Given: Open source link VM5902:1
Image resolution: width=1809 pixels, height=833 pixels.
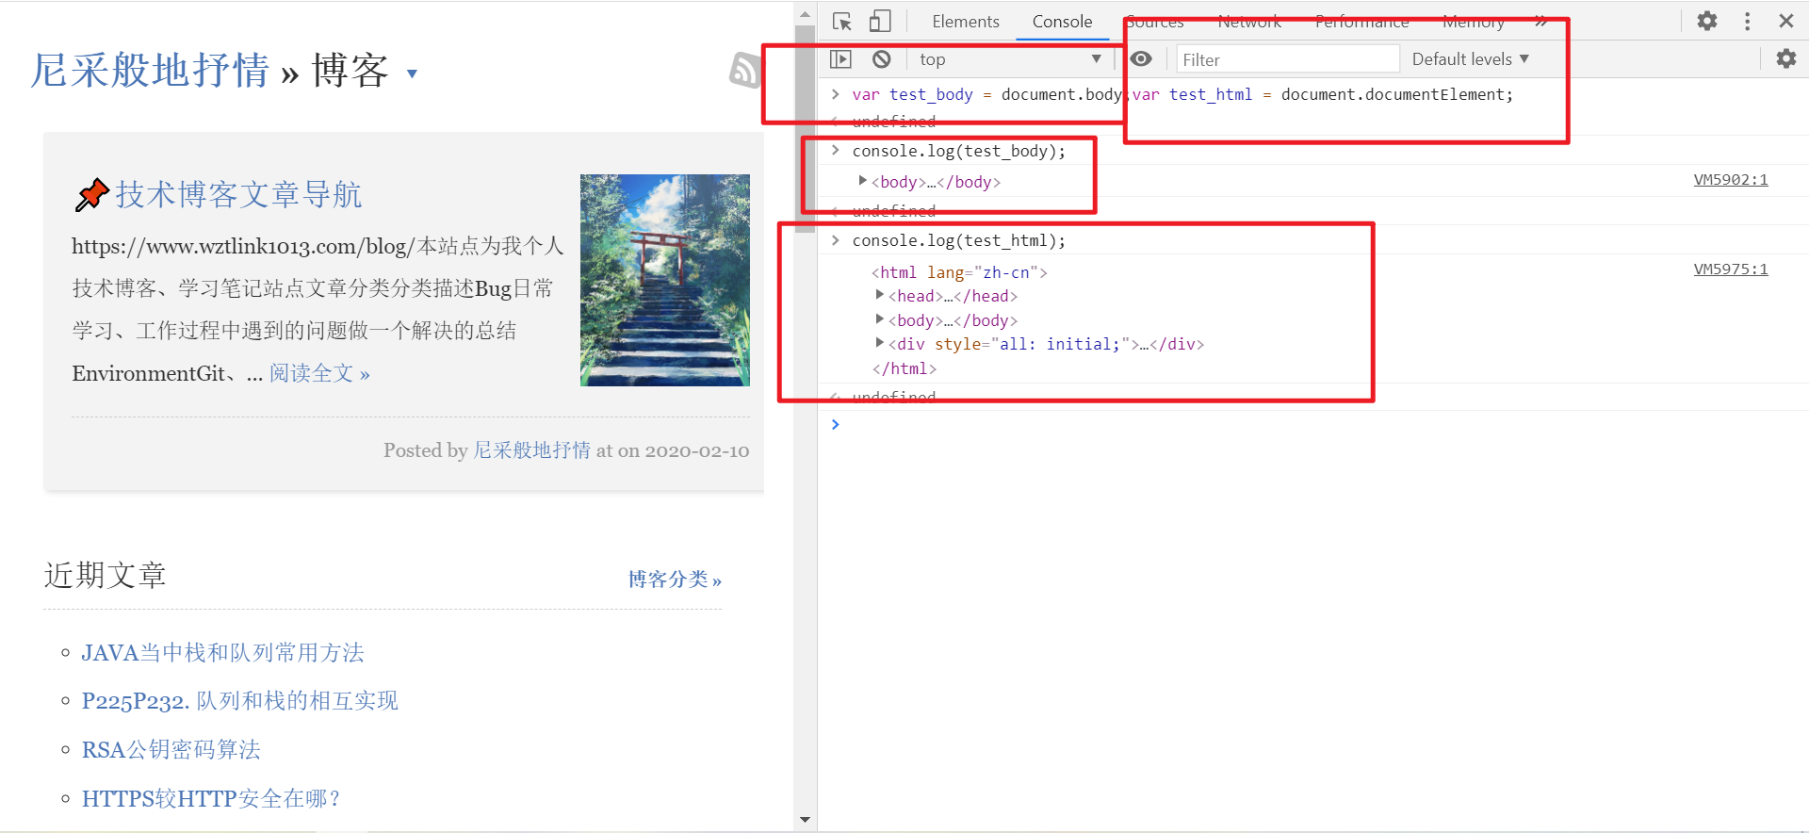Looking at the screenshot, I should pos(1730,179).
